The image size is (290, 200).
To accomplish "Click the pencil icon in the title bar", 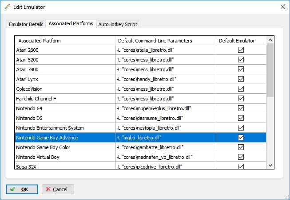I will point(8,7).
